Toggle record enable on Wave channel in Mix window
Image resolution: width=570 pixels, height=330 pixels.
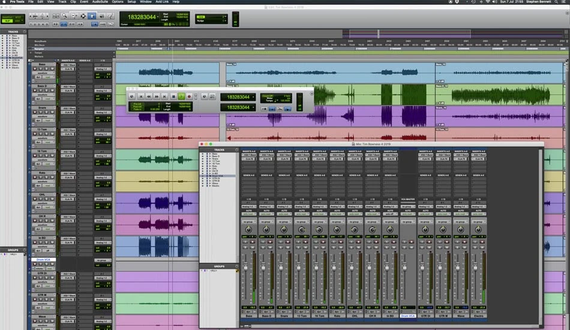coord(464,242)
